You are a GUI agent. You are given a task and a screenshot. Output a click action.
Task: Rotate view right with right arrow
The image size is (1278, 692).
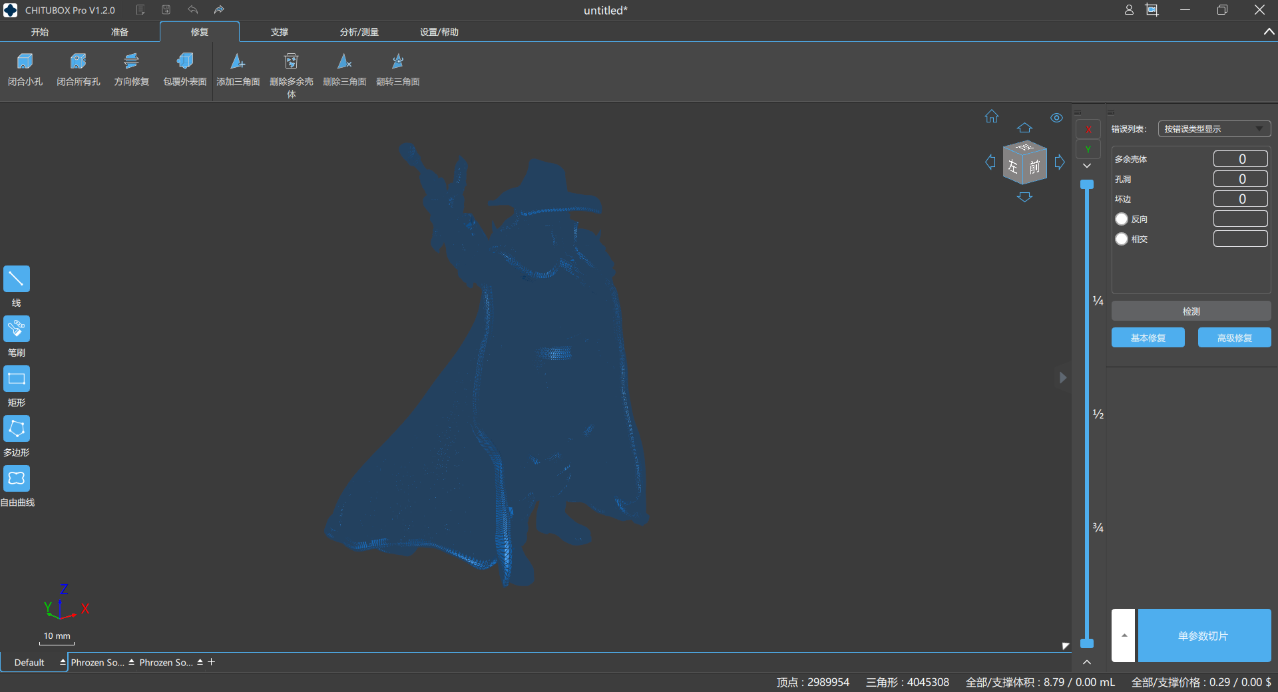1060,162
